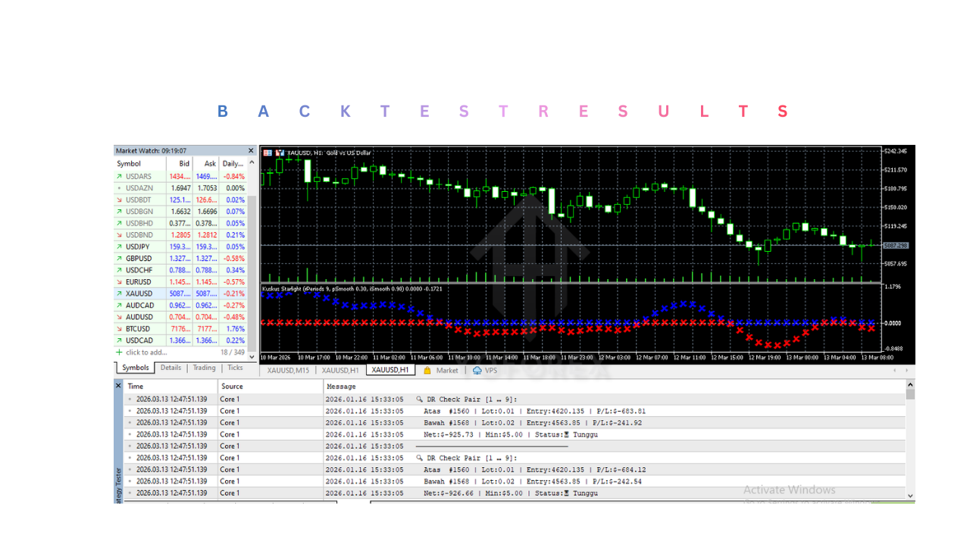Click the up scroll arrow in Market Watch

[251, 161]
